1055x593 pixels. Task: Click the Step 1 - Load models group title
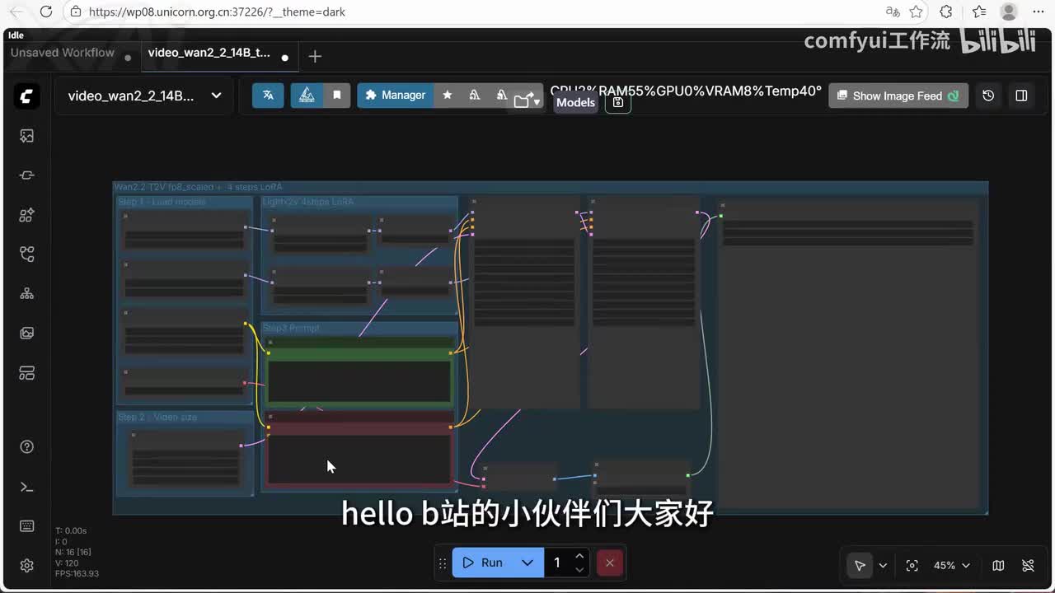coord(162,202)
